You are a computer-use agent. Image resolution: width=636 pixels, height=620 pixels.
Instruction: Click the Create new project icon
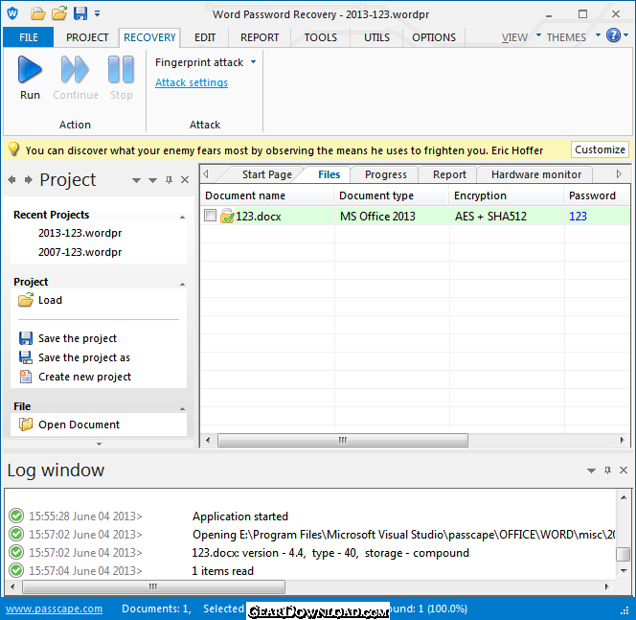tap(26, 377)
